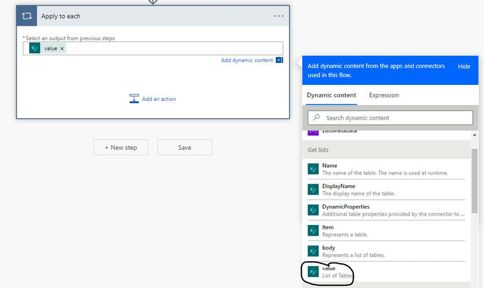Click the SharePoint icon beside DynamicProperties
The height and width of the screenshot is (288, 484).
[313, 210]
